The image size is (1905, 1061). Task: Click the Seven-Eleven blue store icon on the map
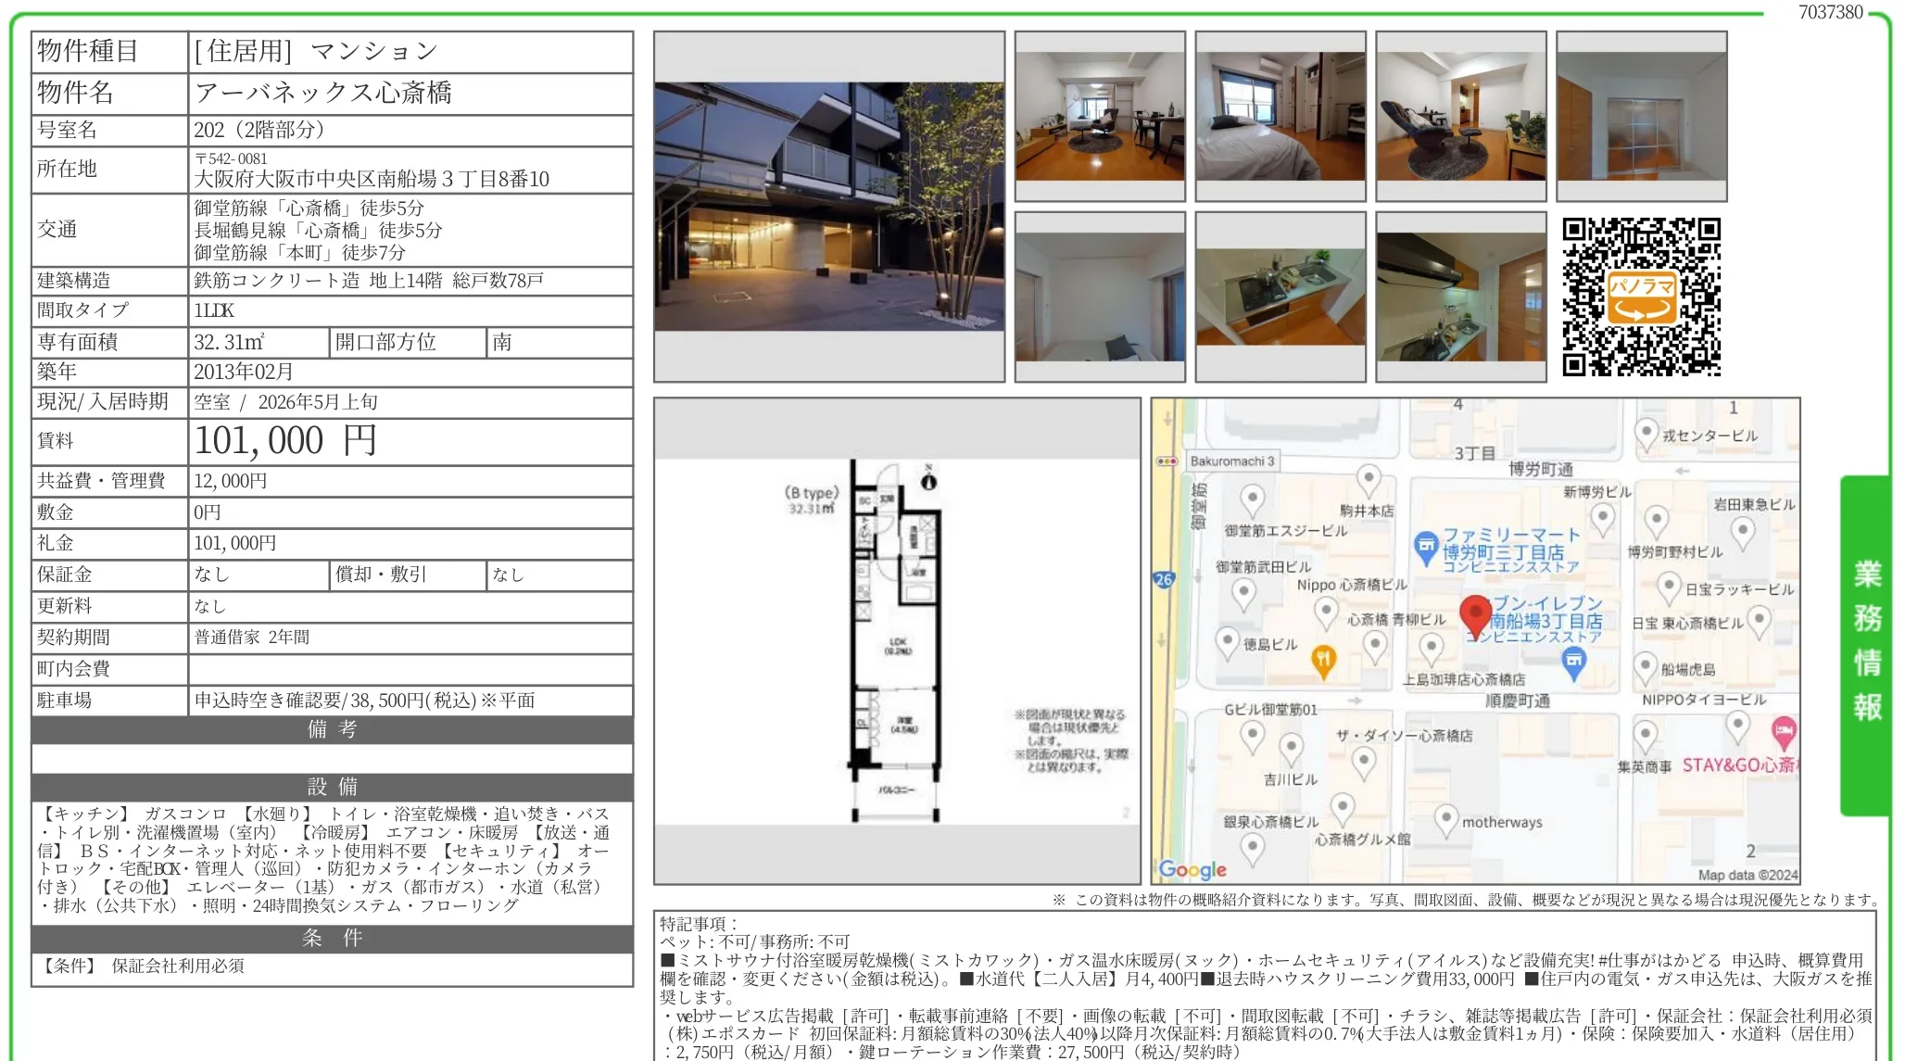coord(1574,661)
